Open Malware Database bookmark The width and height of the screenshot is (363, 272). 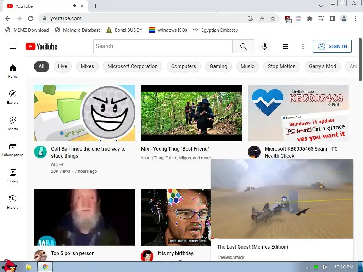78,30
